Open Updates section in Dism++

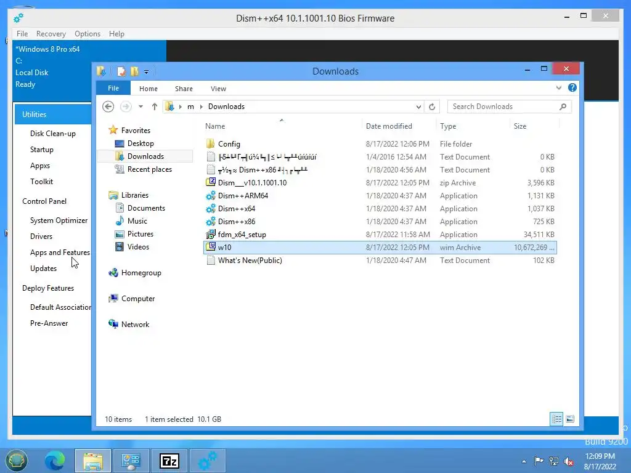[x=44, y=269]
